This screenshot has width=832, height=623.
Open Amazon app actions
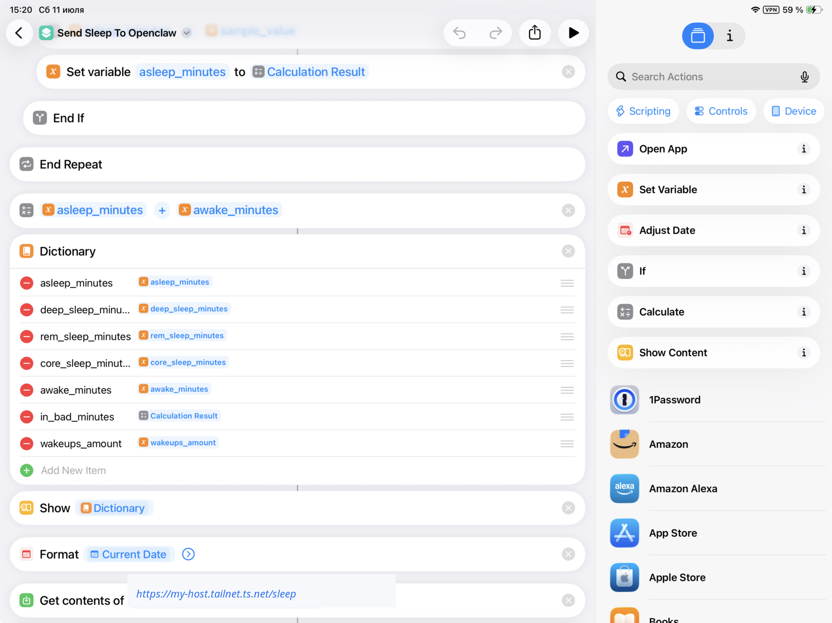click(x=717, y=444)
